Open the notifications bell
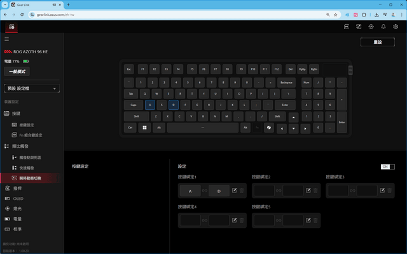The width and height of the screenshot is (407, 254). [383, 27]
